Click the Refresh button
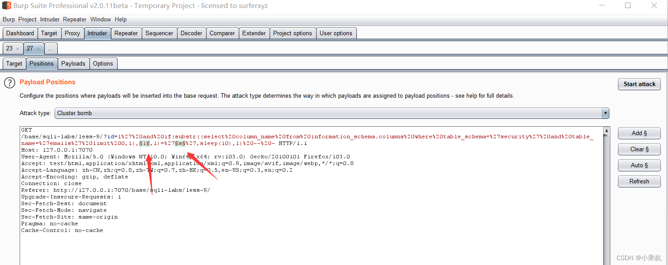This screenshot has height=265, width=668. tap(639, 182)
